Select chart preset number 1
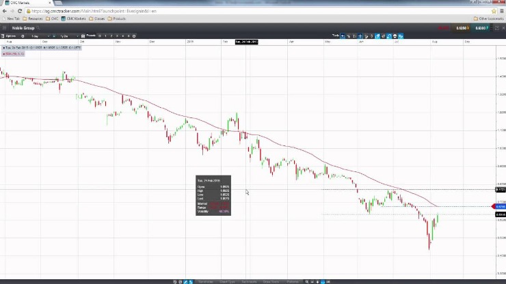Image resolution: width=506 pixels, height=284 pixels. 105,35
